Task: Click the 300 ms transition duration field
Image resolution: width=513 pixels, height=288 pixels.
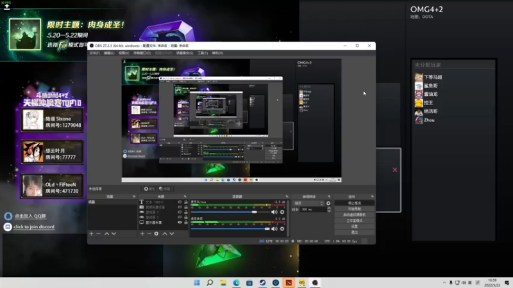Action: coord(313,210)
